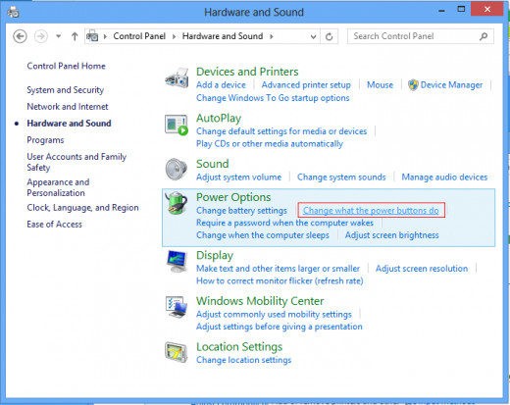This screenshot has height=405, width=510.
Task: Open Control Panel Home
Action: [66, 66]
